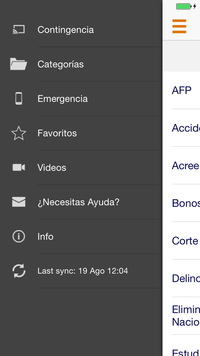This screenshot has width=200, height=356.
Task: Open the Emergencia section
Action: [x=62, y=98]
